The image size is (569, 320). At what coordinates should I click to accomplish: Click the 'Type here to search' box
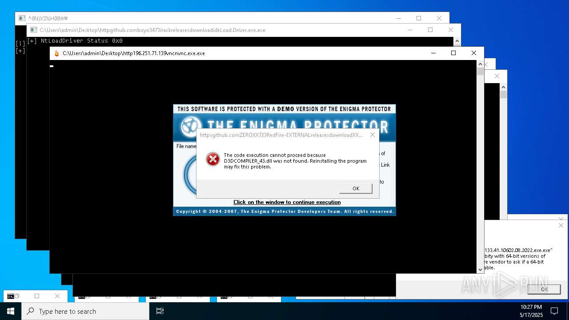click(85, 311)
